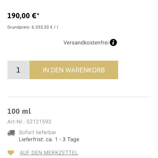Image resolution: width=158 pixels, height=158 pixels.
Task: Click the word MERKZETTEL in the wishlist link
Action: tap(61, 153)
